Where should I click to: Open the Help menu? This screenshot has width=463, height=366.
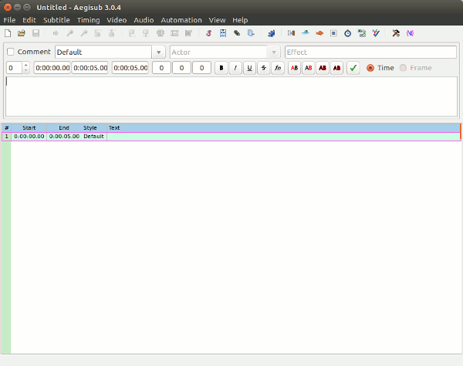pyautogui.click(x=240, y=20)
